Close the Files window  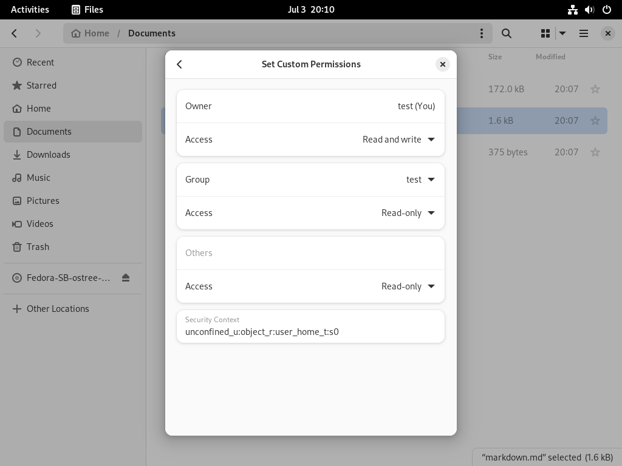pos(607,33)
